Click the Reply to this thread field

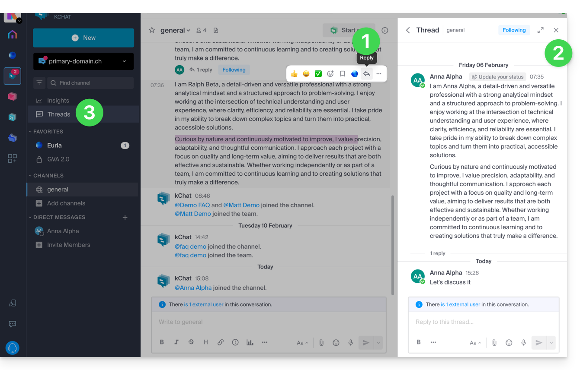(483, 322)
